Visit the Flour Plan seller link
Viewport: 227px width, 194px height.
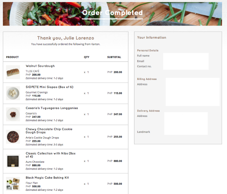tap(32, 183)
